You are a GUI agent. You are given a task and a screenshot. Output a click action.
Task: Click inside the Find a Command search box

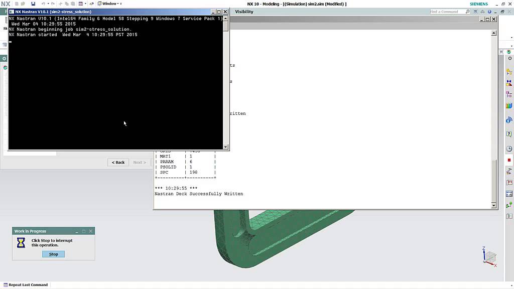click(447, 12)
